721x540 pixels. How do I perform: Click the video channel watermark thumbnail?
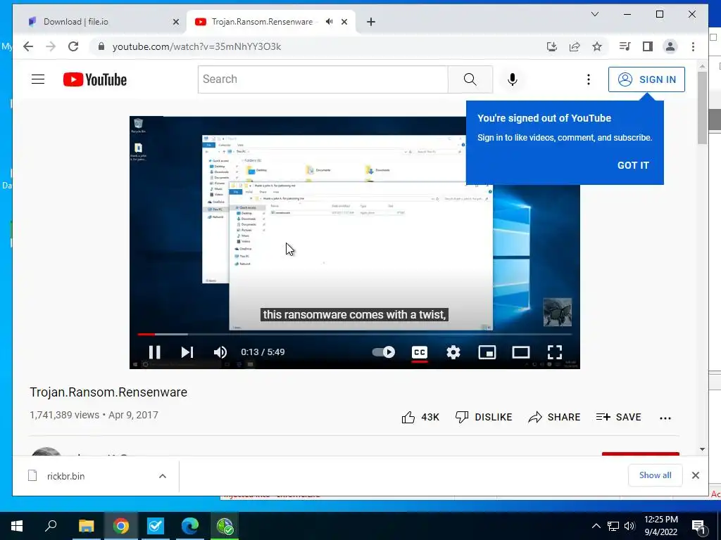click(558, 312)
